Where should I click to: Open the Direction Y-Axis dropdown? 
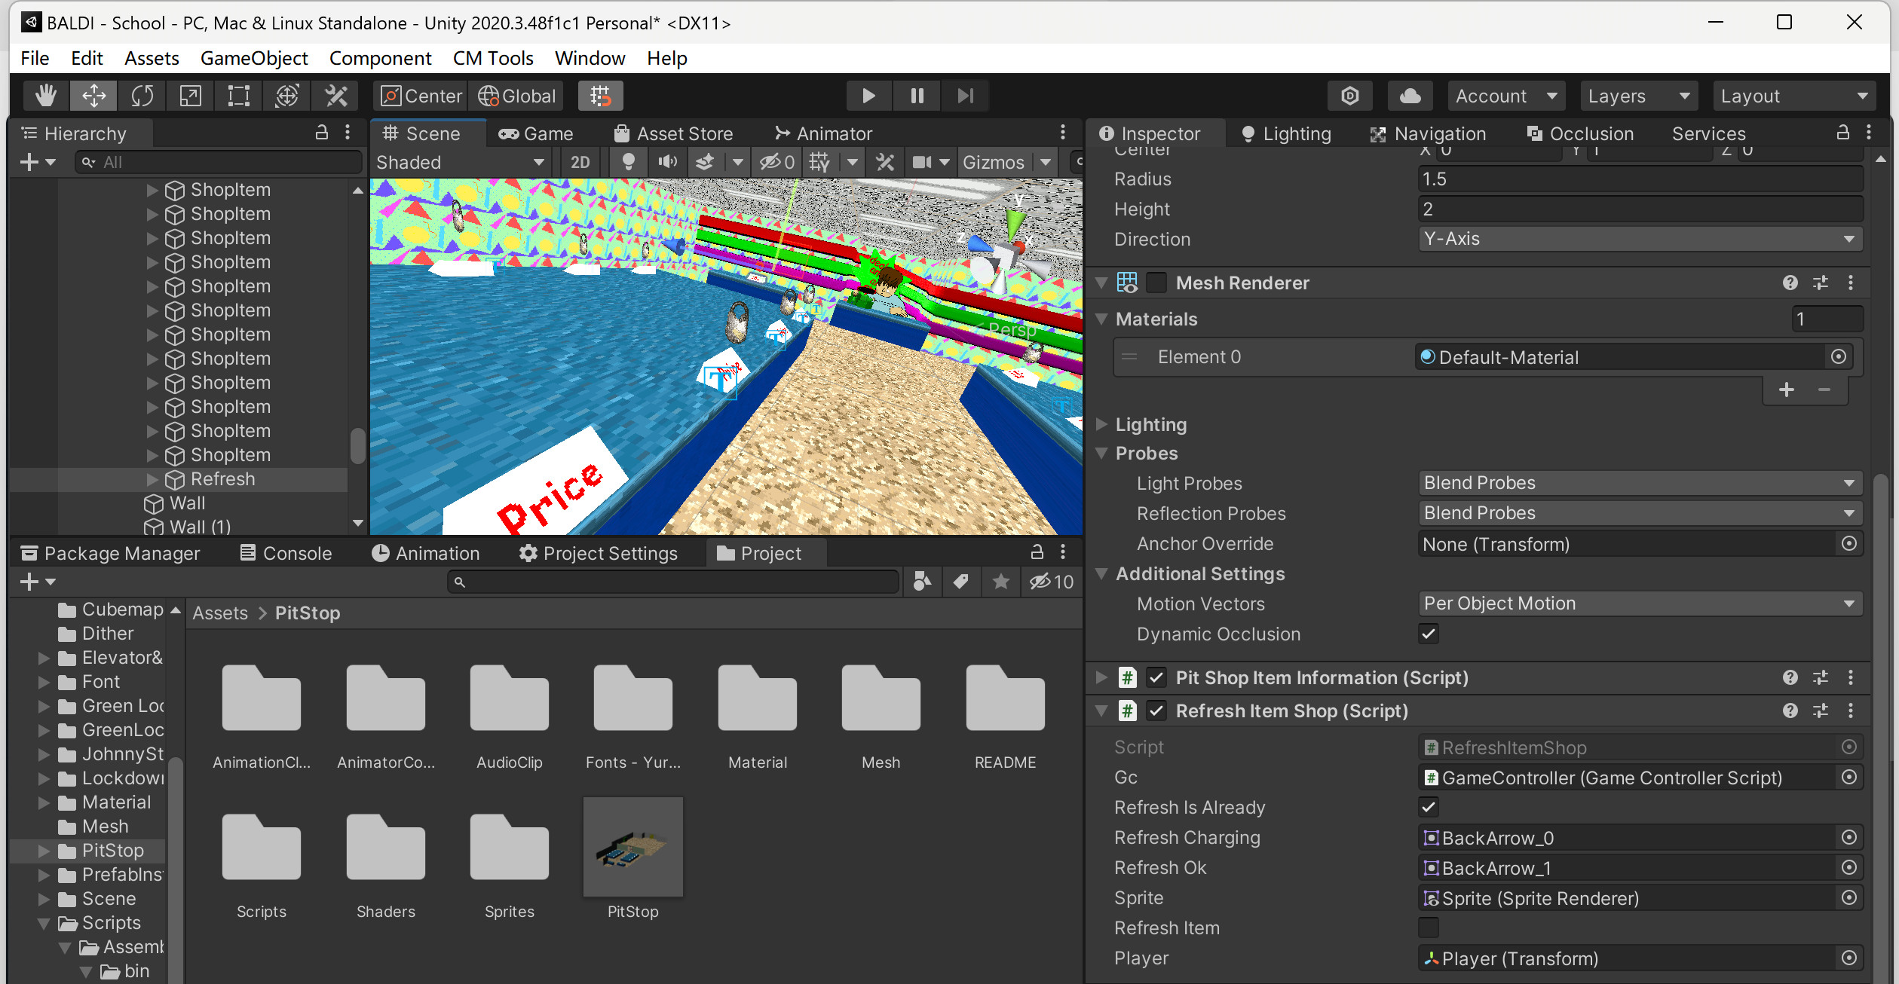click(x=1640, y=239)
